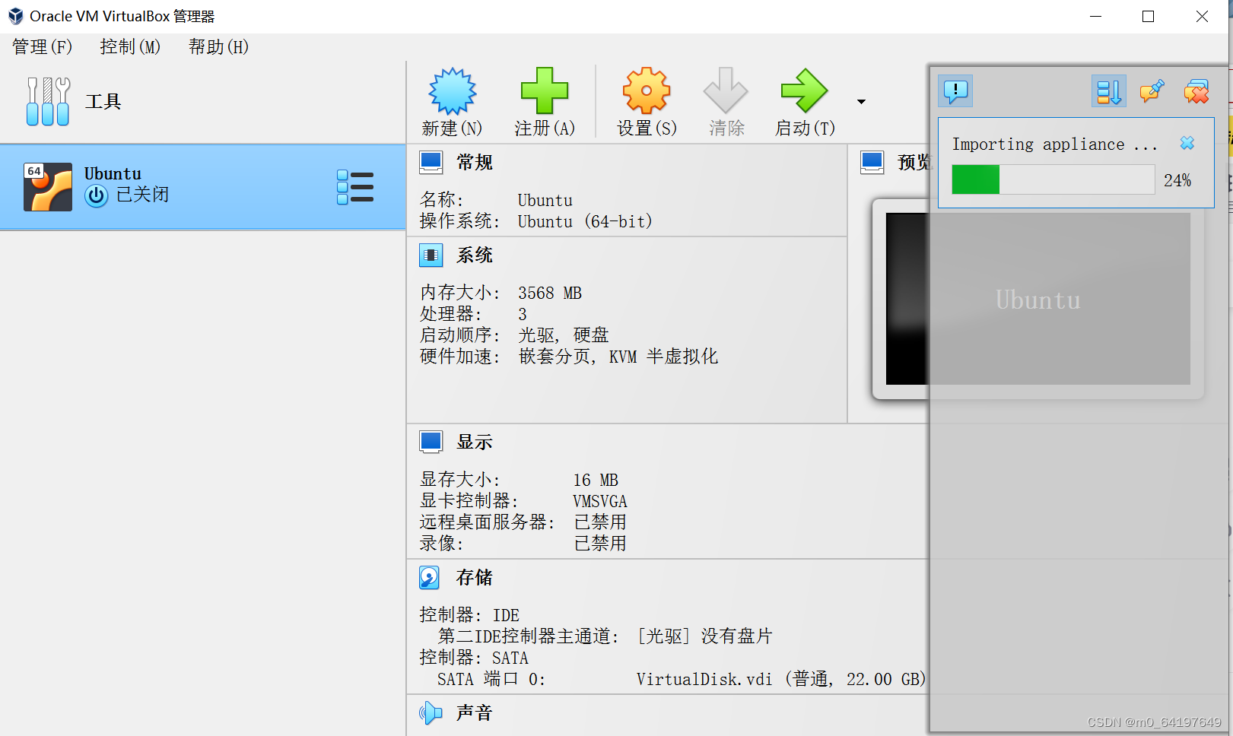Click the keep finished progresses pin icon
Screen dimensions: 1233x736
[1152, 91]
